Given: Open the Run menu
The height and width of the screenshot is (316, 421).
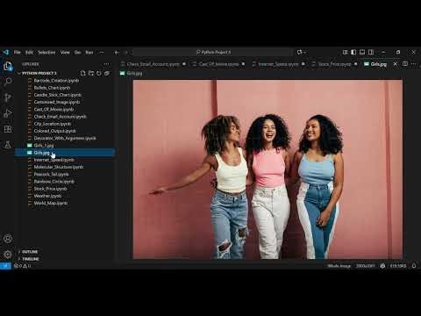Looking at the screenshot, I should tap(89, 53).
